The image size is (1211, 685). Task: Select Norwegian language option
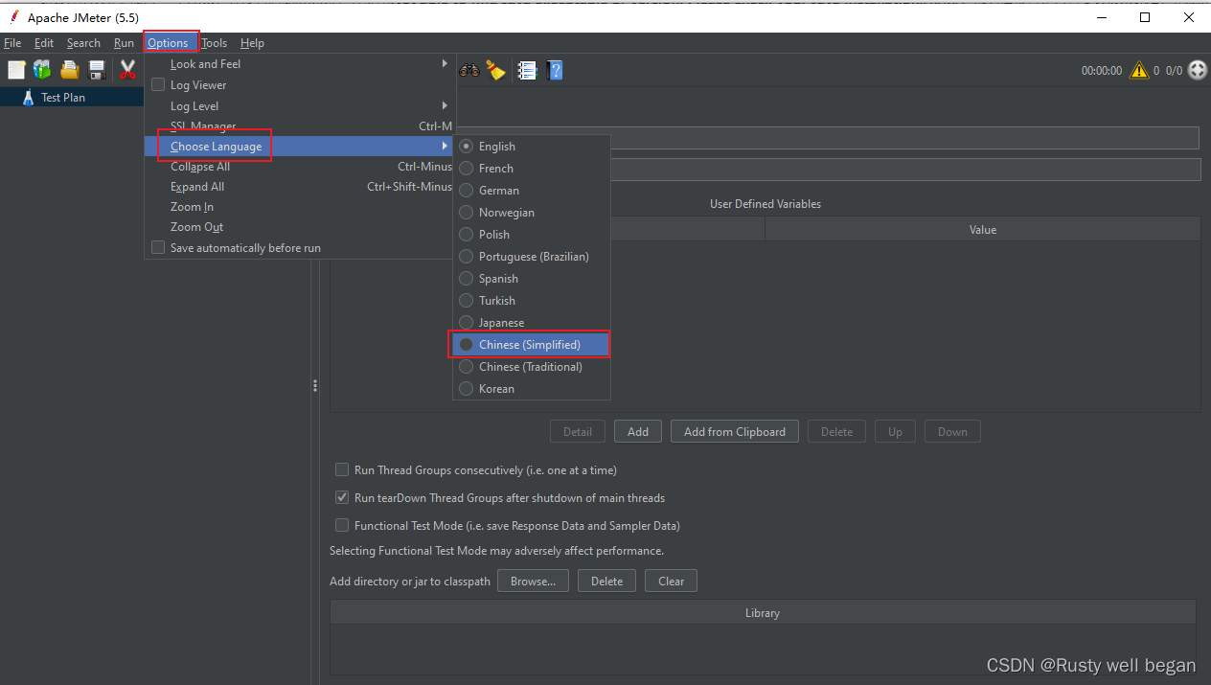[532, 213]
